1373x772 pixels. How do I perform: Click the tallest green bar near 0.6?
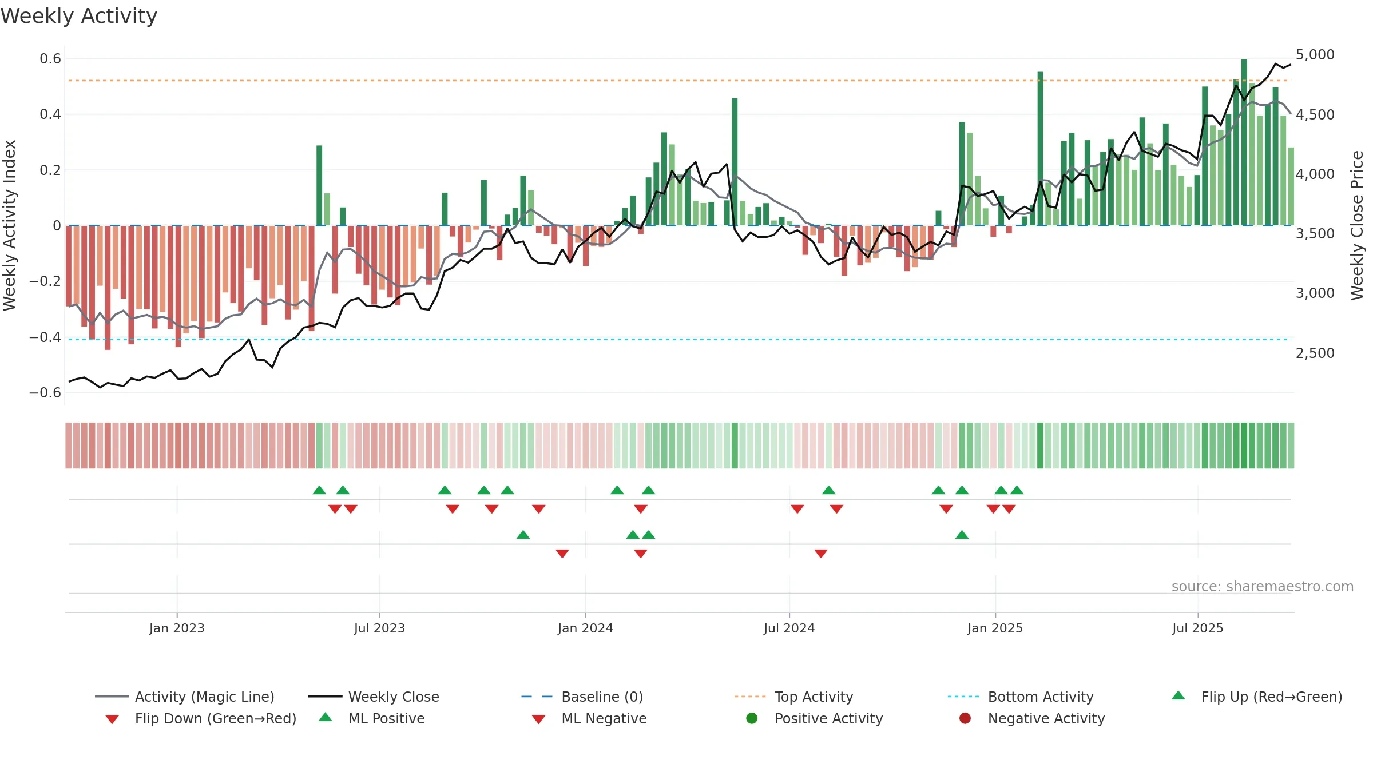click(x=1244, y=142)
